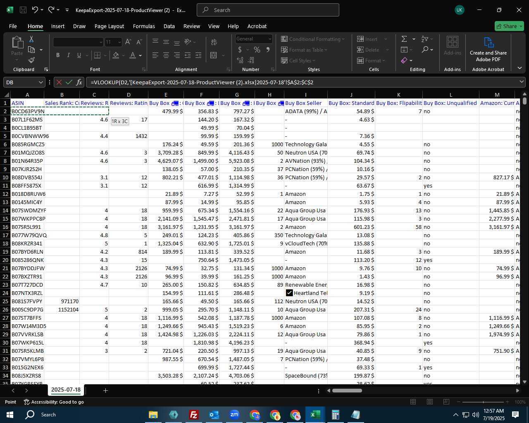Click the Orientation text angle icon
This screenshot has width=529, height=423.
coord(188,42)
